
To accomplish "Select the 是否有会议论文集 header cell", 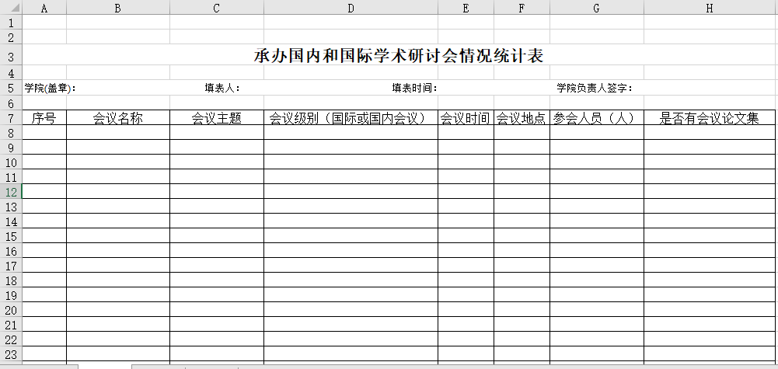I will coord(710,118).
